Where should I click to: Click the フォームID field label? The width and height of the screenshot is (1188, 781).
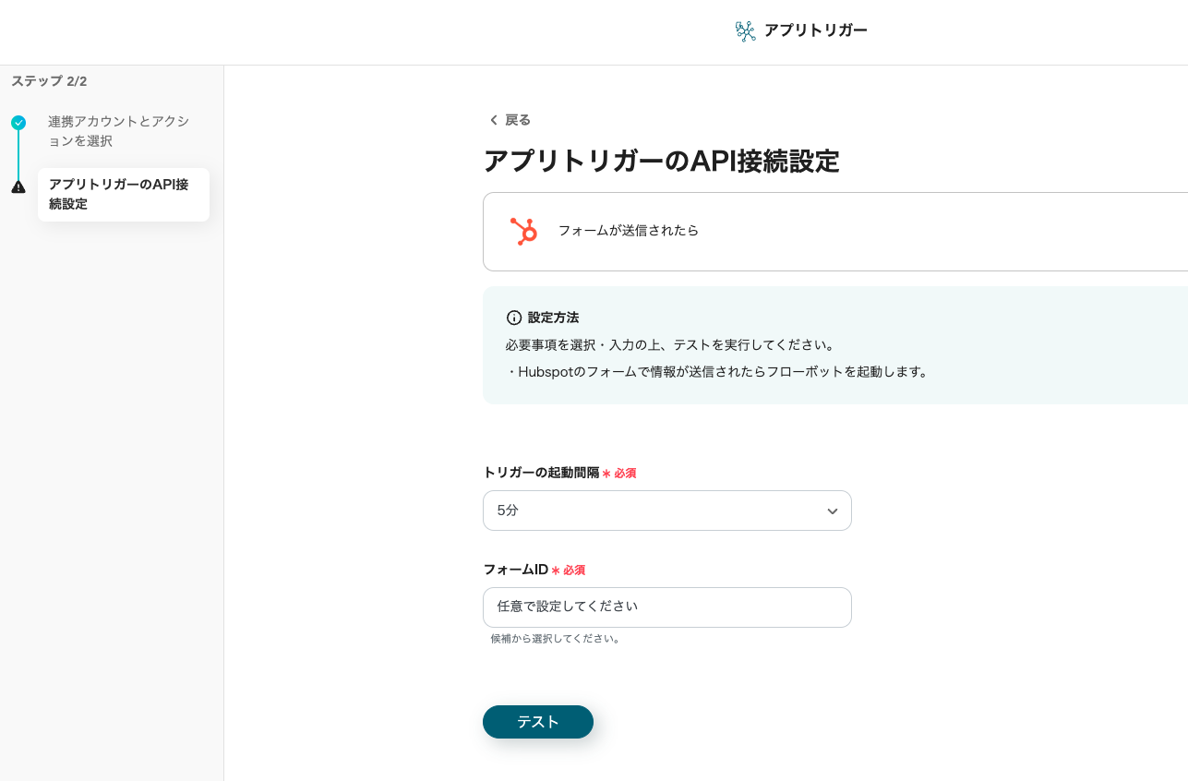click(x=515, y=570)
